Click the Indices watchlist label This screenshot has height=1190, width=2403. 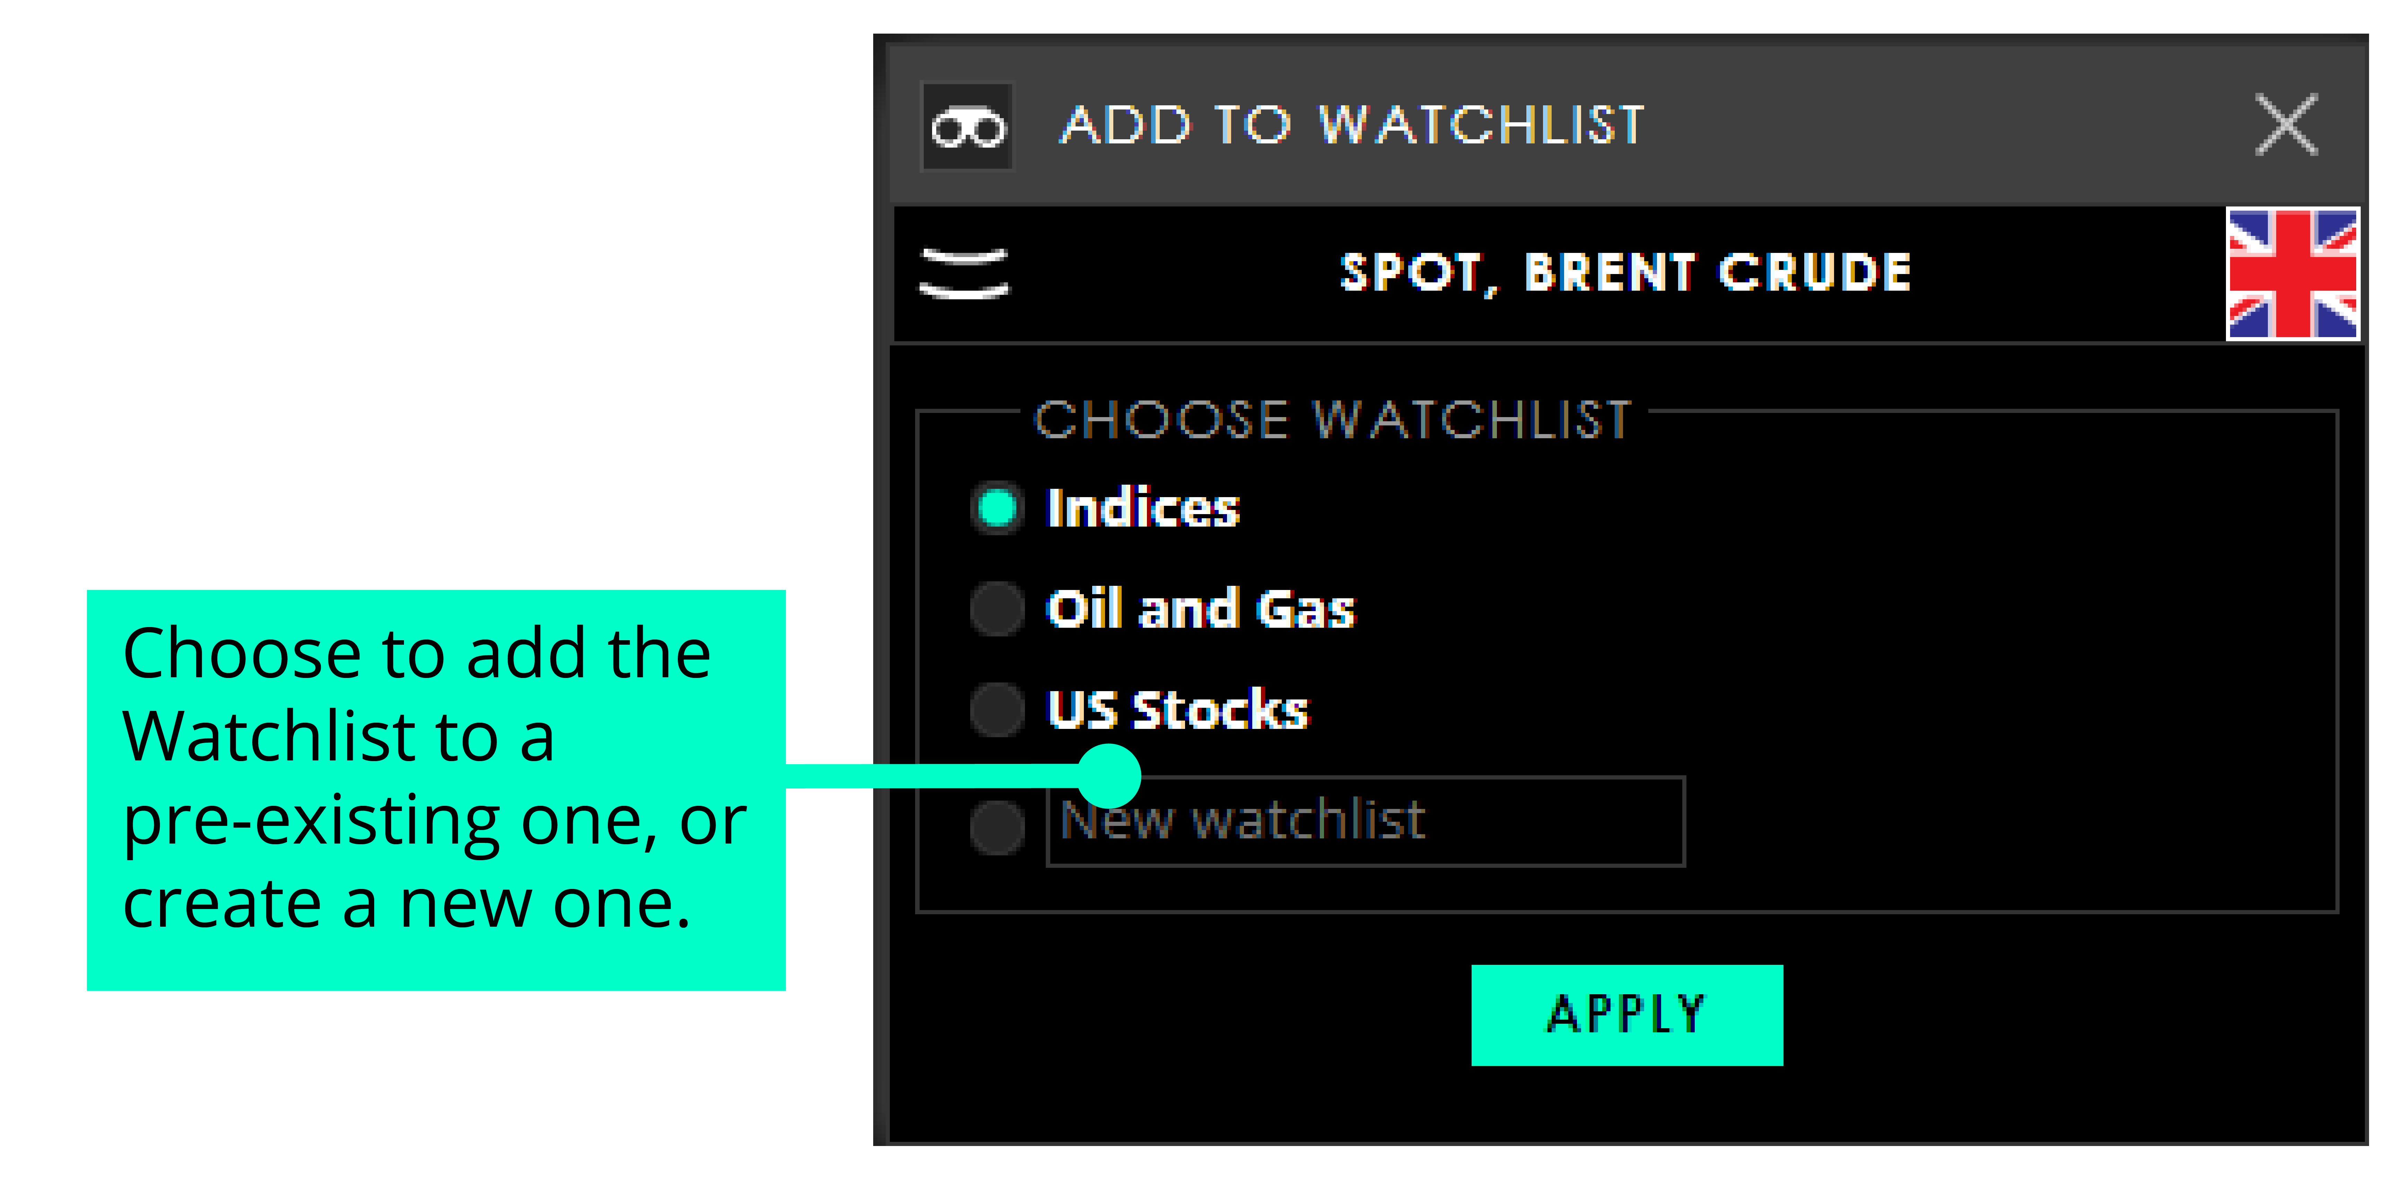pyautogui.click(x=1143, y=508)
